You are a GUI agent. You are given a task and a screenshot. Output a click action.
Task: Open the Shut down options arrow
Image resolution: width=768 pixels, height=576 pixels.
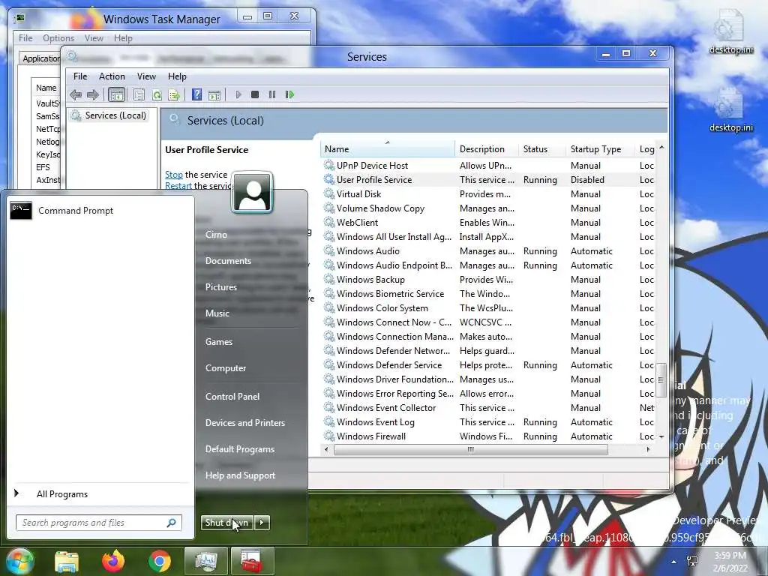262,523
